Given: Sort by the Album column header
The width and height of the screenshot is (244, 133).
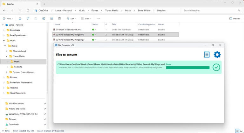Looking at the screenshot, I should (161, 24).
